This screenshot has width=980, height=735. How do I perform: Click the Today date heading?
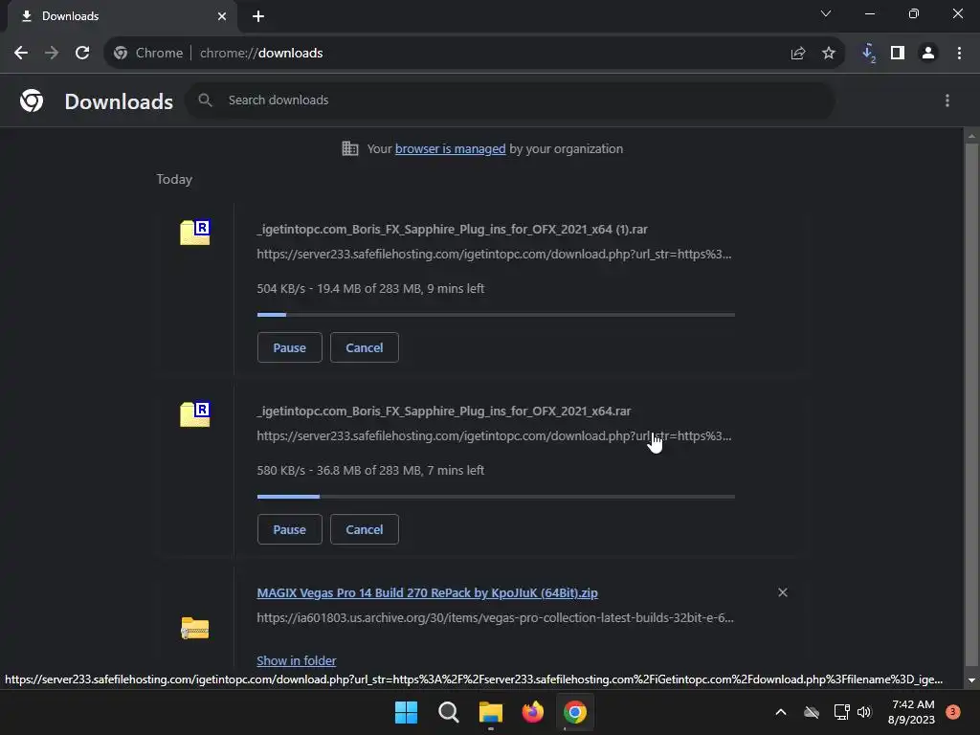[174, 179]
